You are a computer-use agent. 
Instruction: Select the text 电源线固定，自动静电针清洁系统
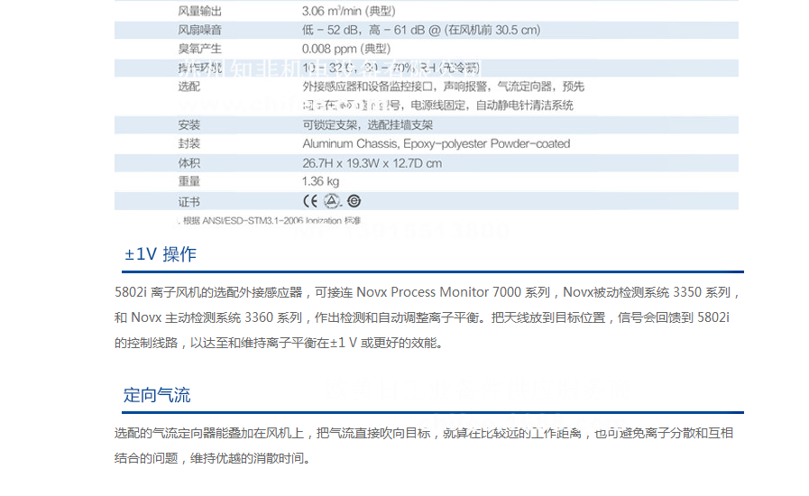click(492, 106)
